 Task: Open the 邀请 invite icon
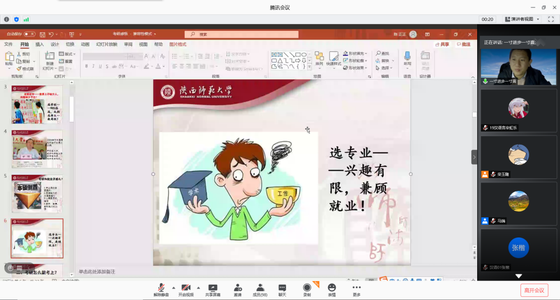tap(238, 289)
